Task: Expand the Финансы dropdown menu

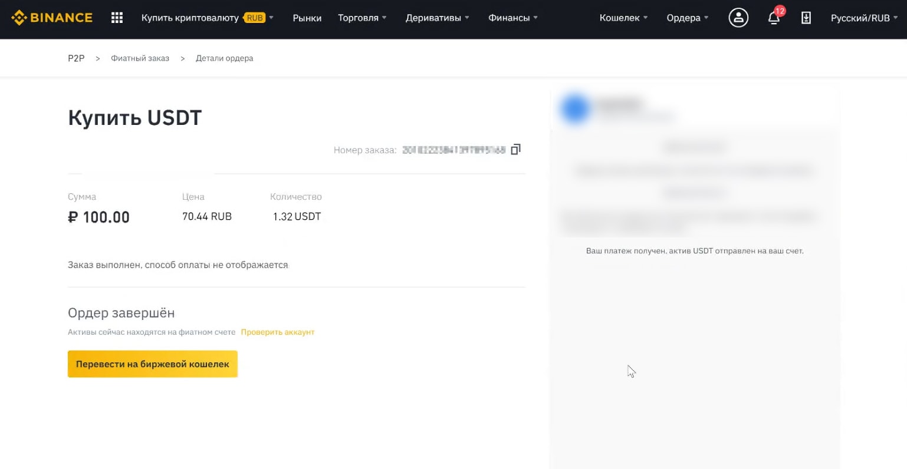Action: (x=513, y=18)
